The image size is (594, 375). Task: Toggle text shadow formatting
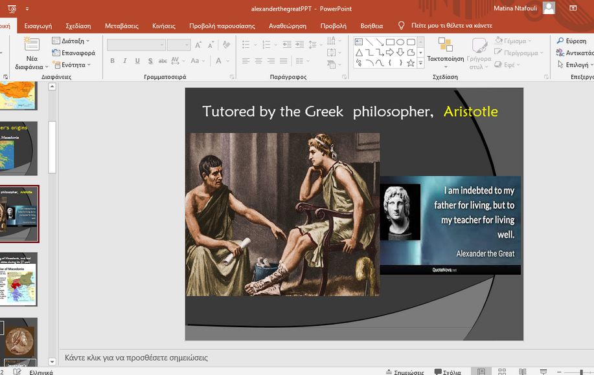[x=150, y=61]
